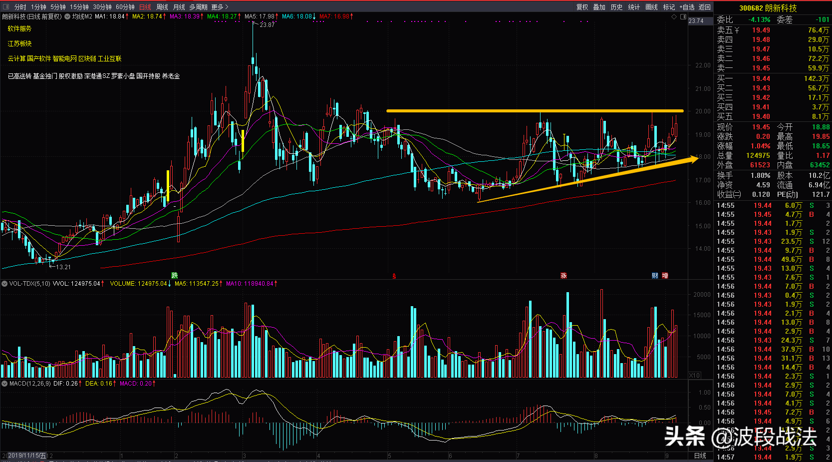Image resolution: width=832 pixels, height=462 pixels.
Task: Click the red 增 event marker
Action: [665, 276]
